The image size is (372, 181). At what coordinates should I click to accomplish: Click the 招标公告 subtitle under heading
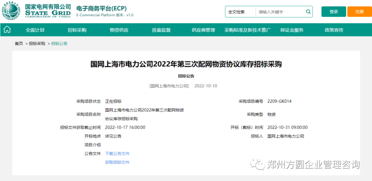[186, 76]
